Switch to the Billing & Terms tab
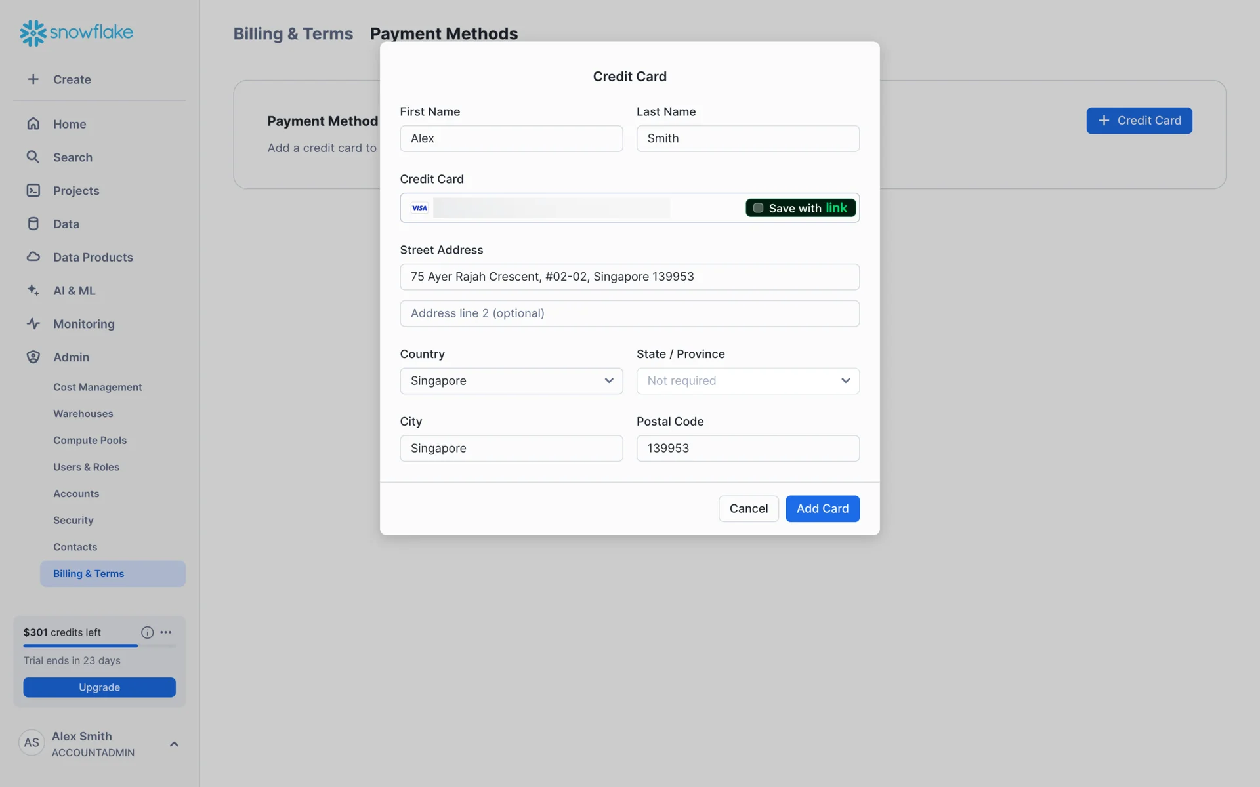Viewport: 1260px width, 787px height. click(293, 33)
